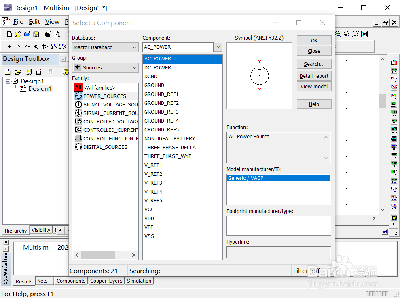Select the Function generator instrument icon
The image size is (400, 298).
tap(394, 71)
